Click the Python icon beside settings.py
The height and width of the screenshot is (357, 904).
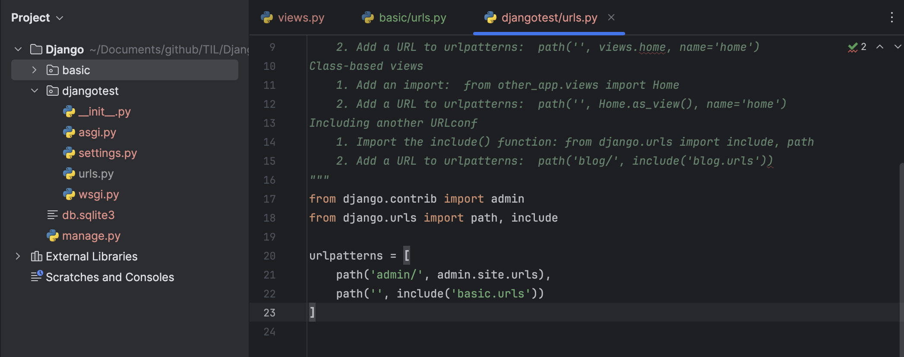coord(69,153)
